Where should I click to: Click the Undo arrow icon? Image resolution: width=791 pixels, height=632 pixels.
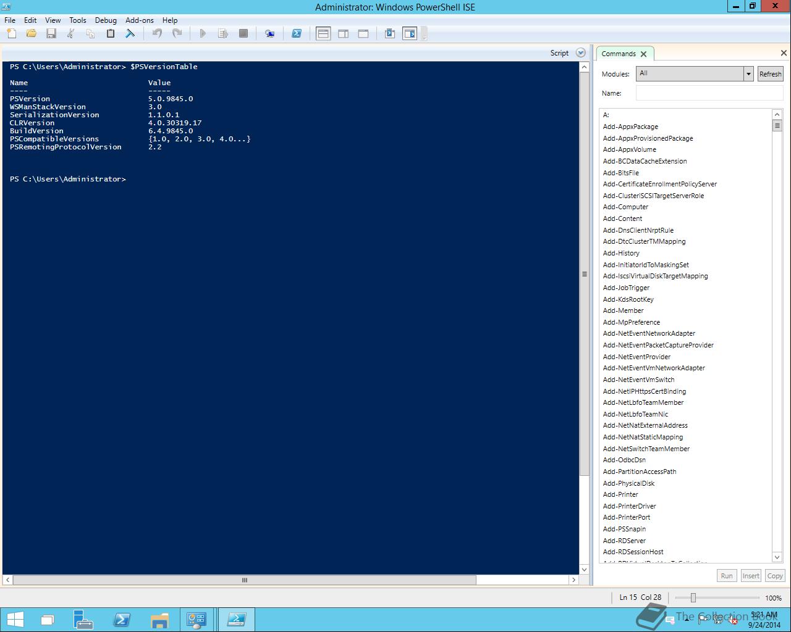click(x=157, y=33)
